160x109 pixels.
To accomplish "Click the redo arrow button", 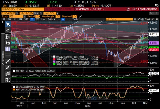I will coord(156,13).
